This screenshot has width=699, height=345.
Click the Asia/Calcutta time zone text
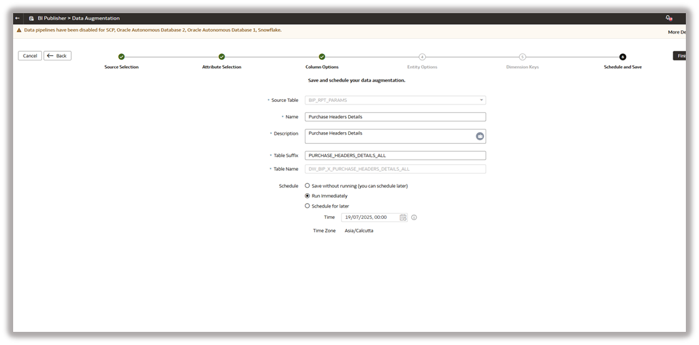(359, 231)
